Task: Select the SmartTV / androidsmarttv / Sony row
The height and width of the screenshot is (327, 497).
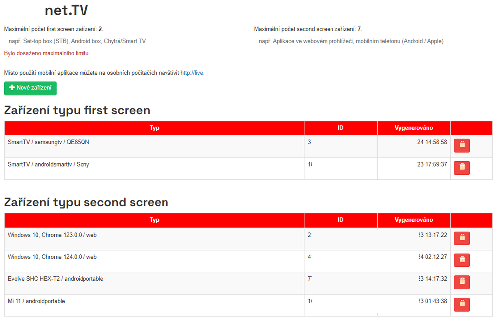Action: click(x=49, y=164)
